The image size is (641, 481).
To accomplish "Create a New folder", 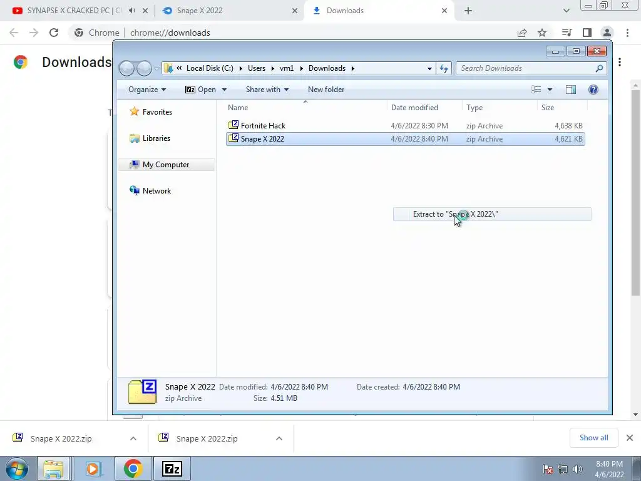I will click(326, 90).
